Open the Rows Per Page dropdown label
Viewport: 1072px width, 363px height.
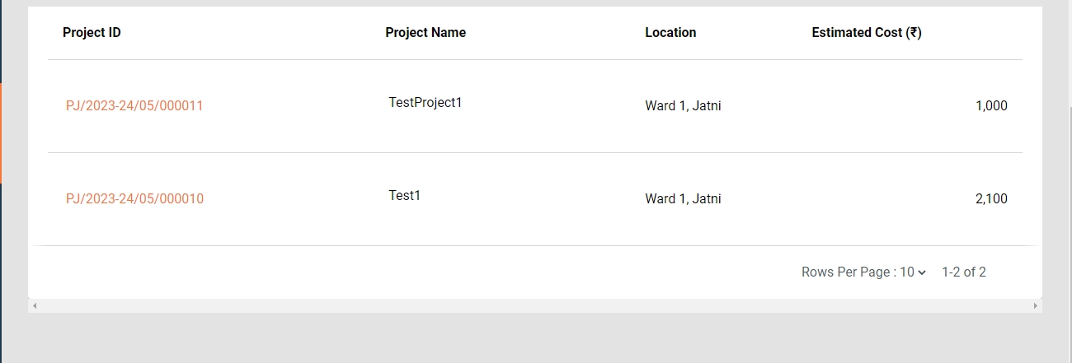[x=848, y=272]
